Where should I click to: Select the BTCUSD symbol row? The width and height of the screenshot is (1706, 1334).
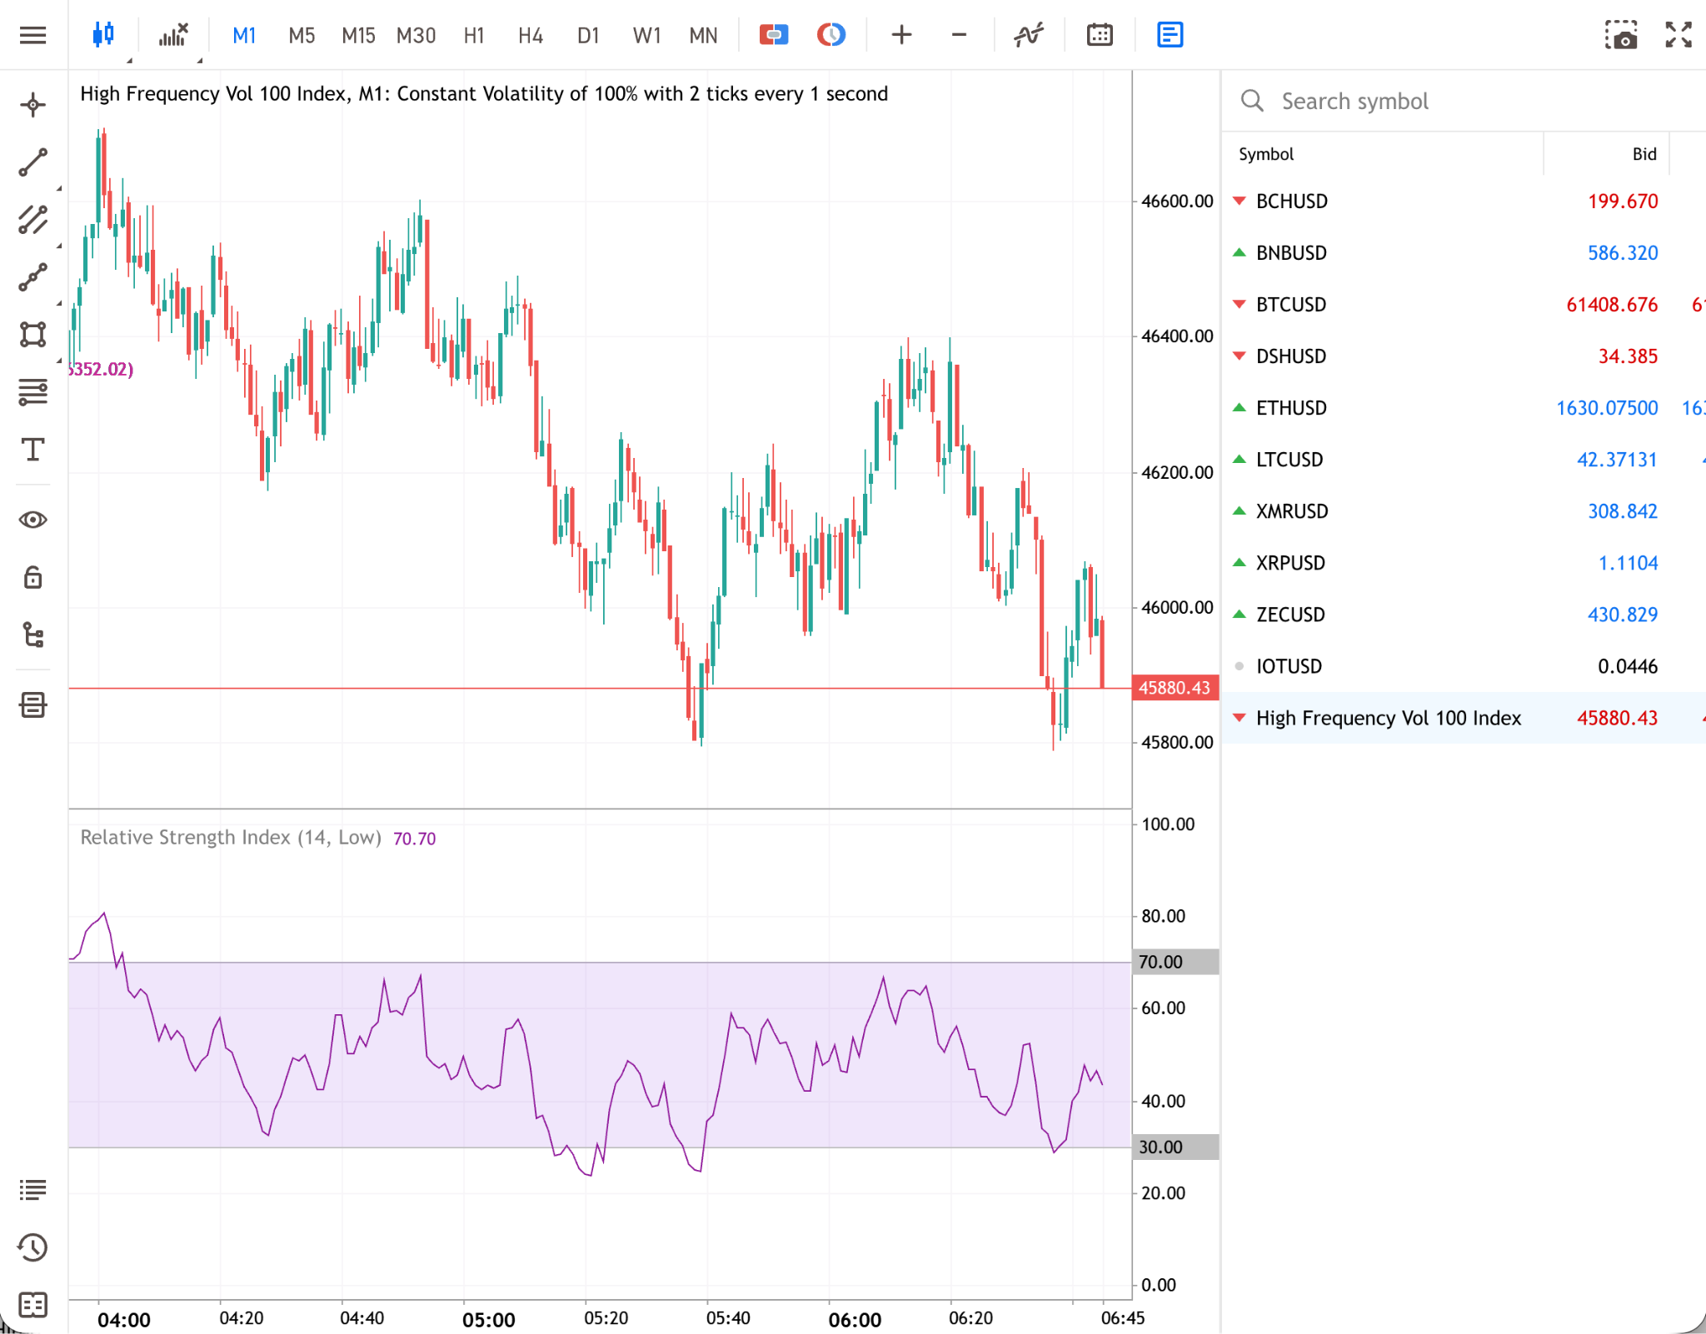[x=1464, y=305]
